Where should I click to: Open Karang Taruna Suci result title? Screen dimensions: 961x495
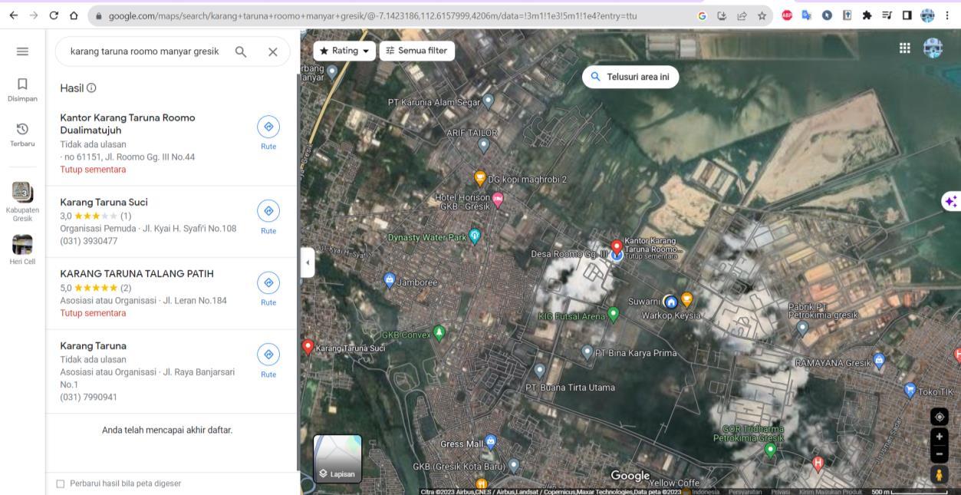[x=104, y=203]
